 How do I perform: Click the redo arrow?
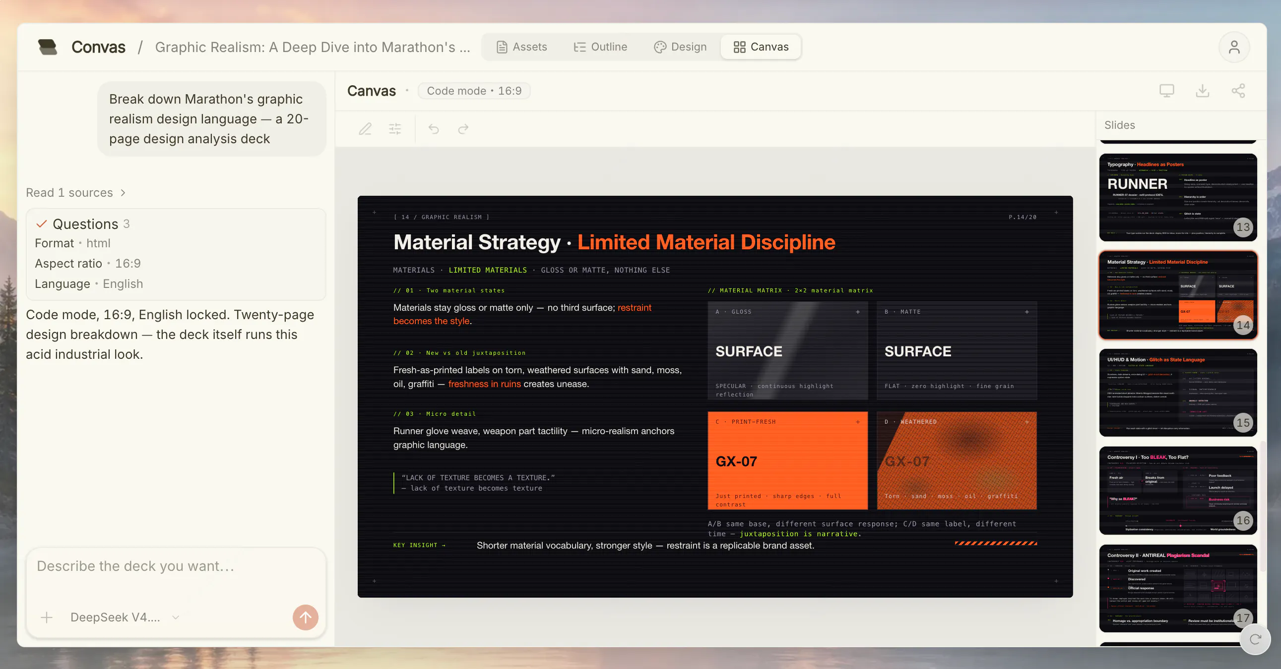[x=463, y=129]
